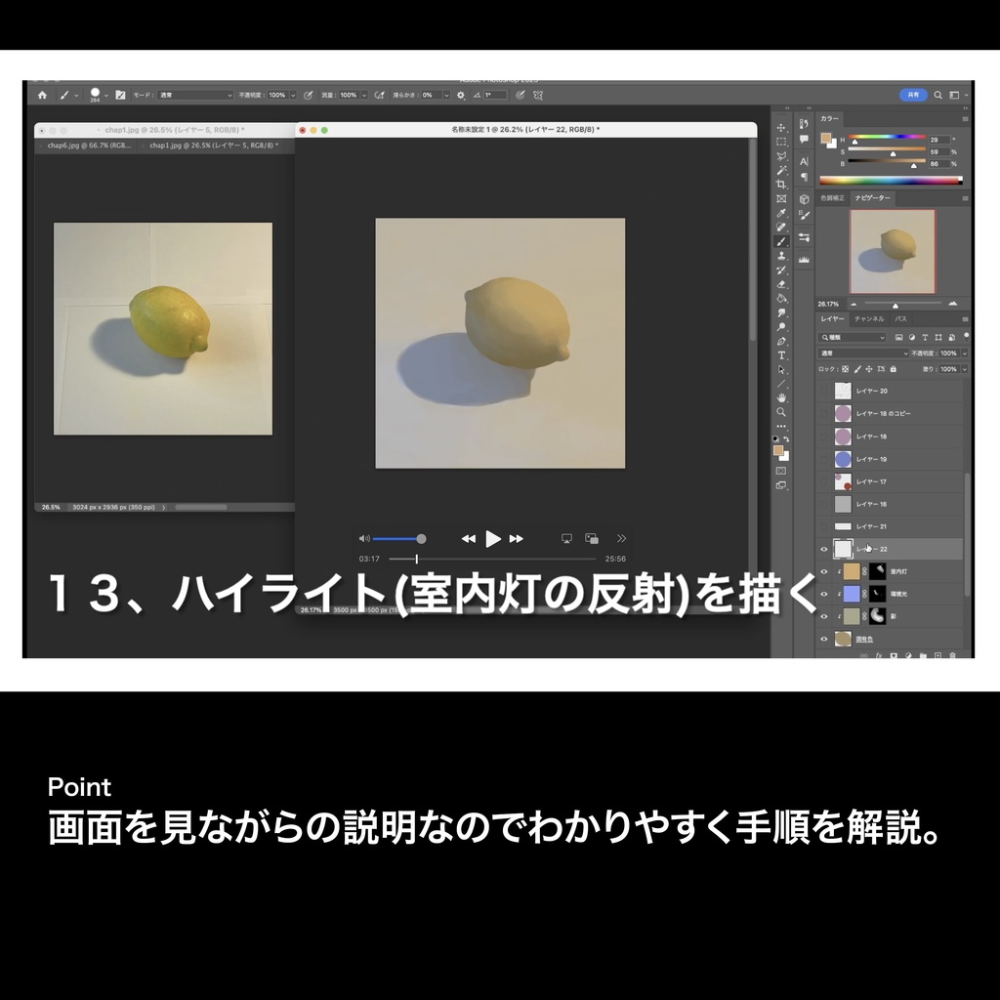
Task: Switch to the チャンネル tab
Action: click(869, 318)
